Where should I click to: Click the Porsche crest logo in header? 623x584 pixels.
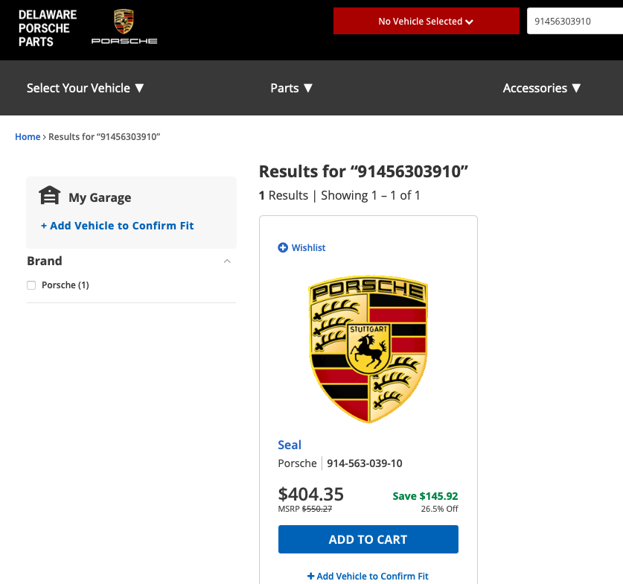tap(124, 21)
